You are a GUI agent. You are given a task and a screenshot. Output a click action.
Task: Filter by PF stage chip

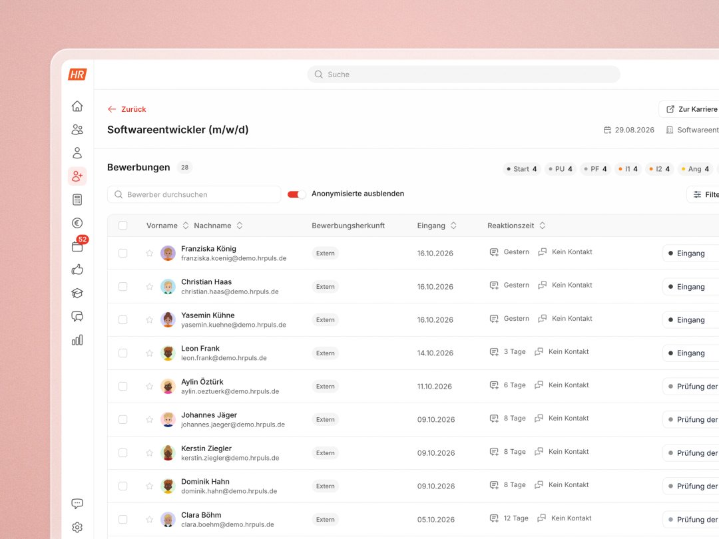[x=595, y=169]
